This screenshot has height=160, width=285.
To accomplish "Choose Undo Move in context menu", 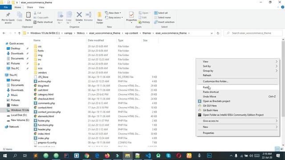I will click(238, 96).
